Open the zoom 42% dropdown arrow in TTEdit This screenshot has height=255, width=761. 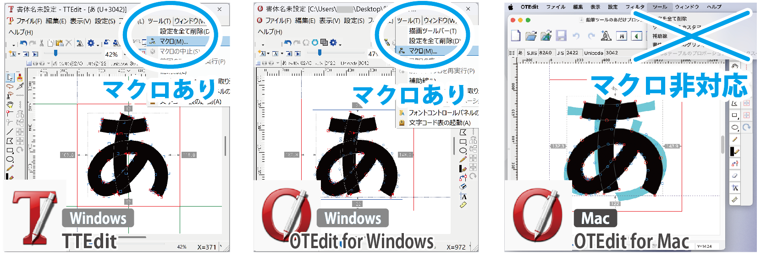tap(125, 54)
